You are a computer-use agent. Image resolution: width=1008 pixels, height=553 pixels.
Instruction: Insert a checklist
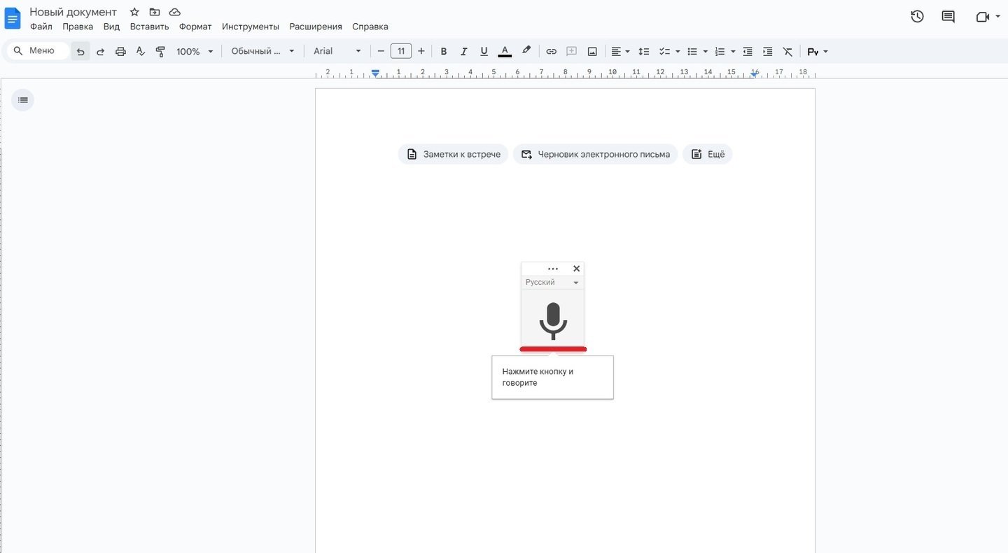coord(665,51)
